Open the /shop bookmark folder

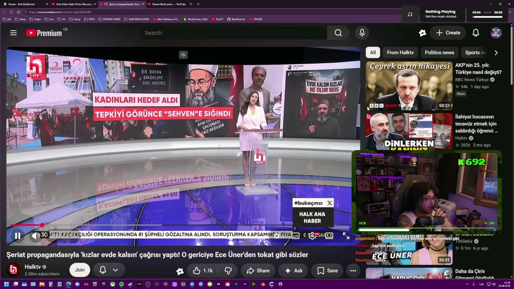click(21, 19)
